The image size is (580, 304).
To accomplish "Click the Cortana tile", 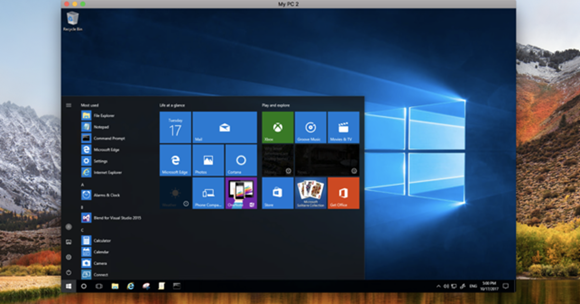I will click(x=241, y=160).
